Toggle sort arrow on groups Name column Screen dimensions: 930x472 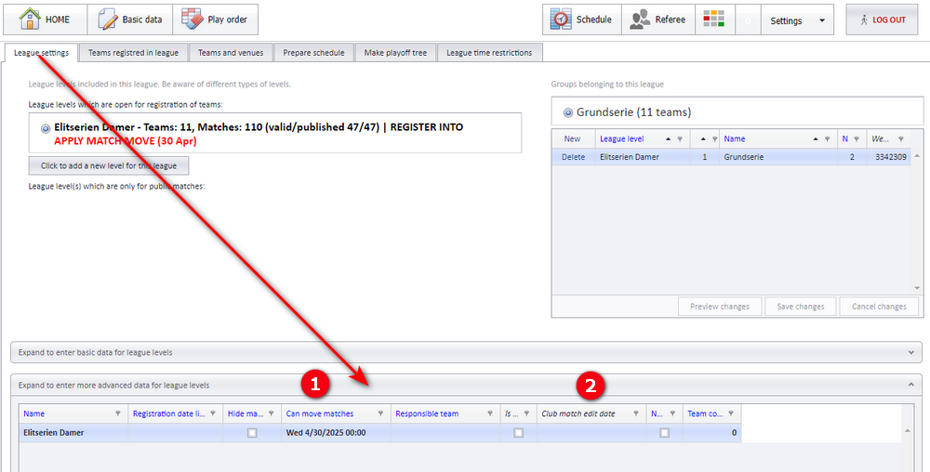coord(815,139)
